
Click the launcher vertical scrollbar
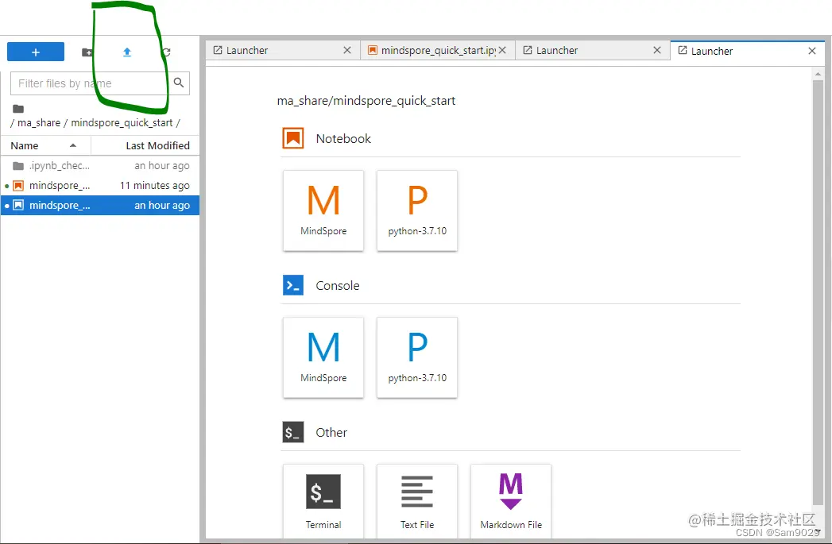818,291
